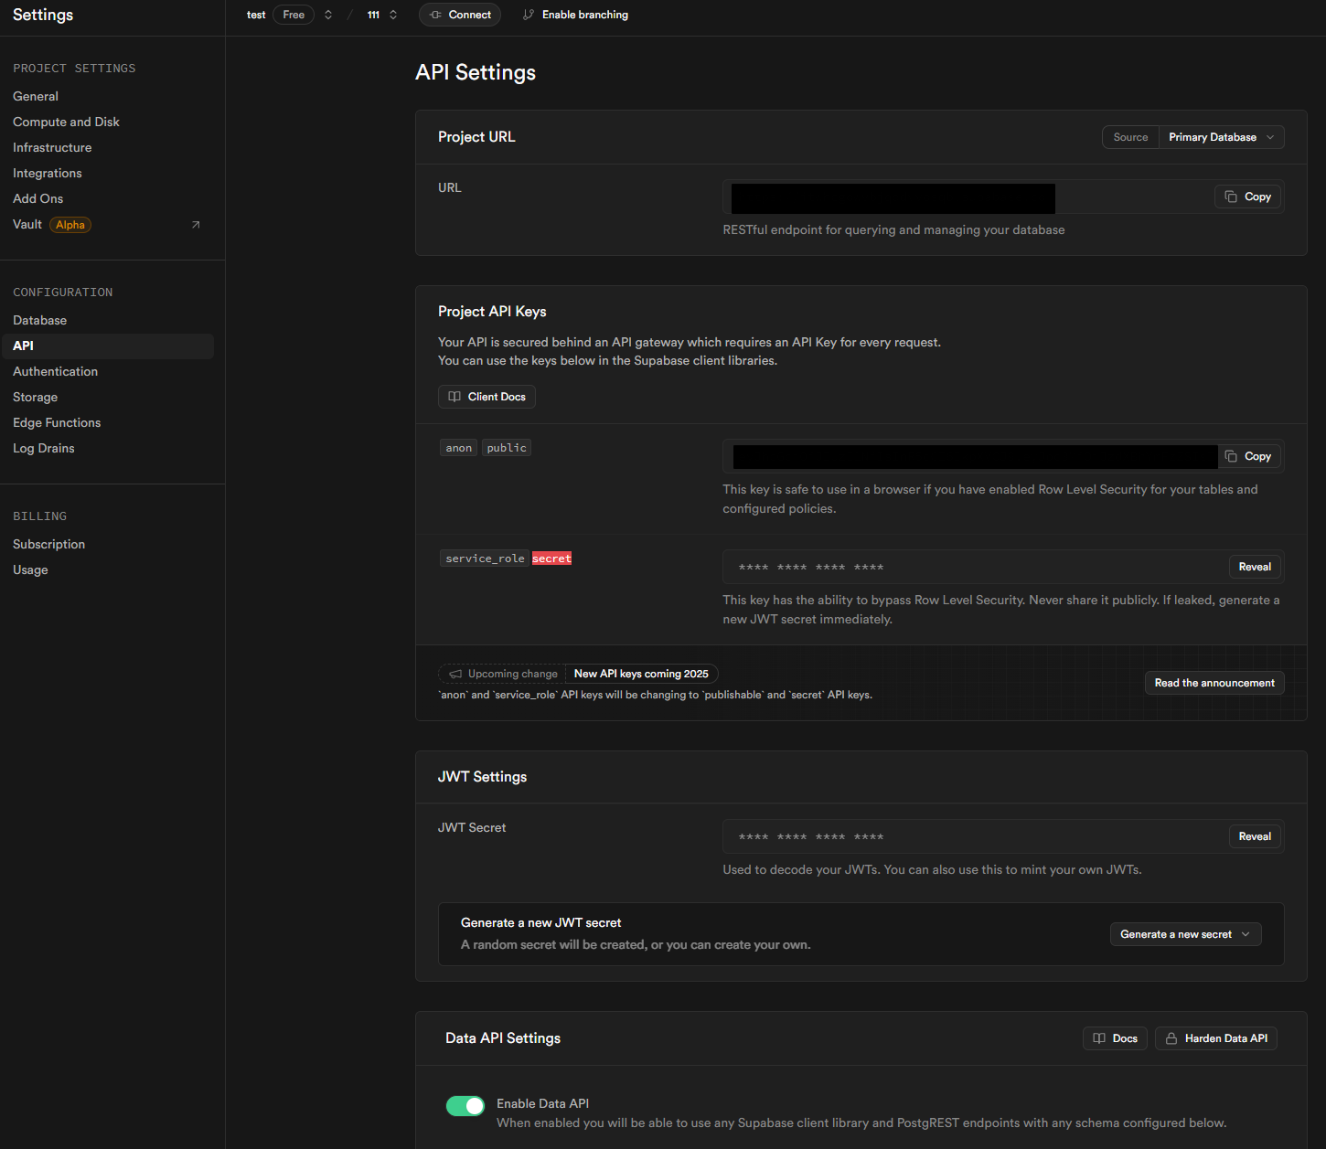Viewport: 1326px width, 1149px height.
Task: Click the anon tag
Action: click(x=459, y=448)
